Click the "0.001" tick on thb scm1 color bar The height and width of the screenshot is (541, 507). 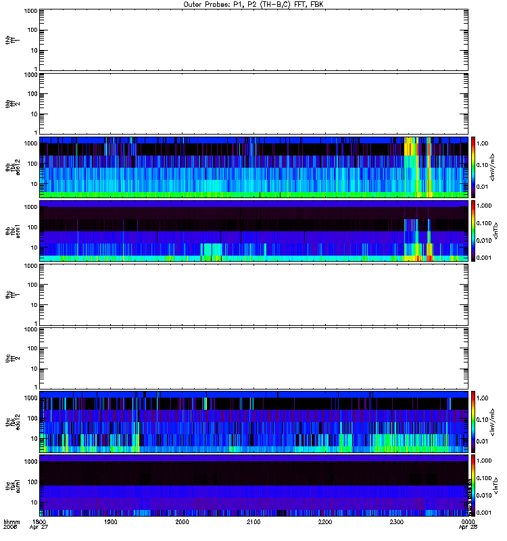click(484, 258)
